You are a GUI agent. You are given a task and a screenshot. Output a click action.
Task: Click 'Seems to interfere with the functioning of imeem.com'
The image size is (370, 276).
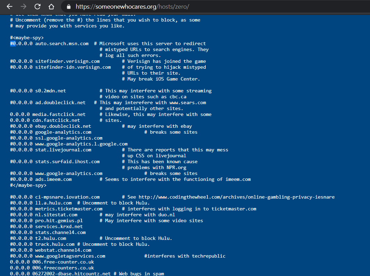click(178, 179)
